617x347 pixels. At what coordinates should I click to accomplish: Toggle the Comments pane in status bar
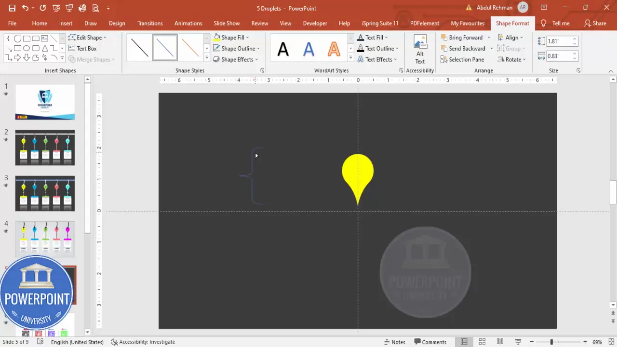click(x=430, y=342)
